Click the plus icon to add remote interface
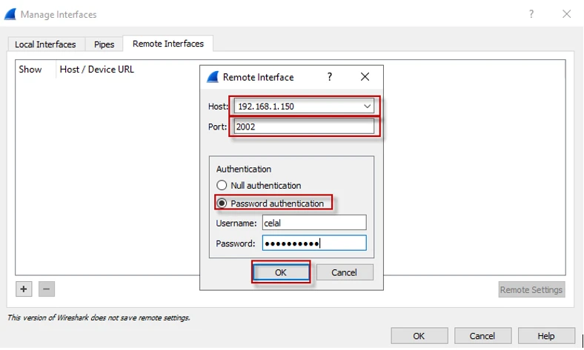This screenshot has height=350, width=584. click(x=24, y=289)
